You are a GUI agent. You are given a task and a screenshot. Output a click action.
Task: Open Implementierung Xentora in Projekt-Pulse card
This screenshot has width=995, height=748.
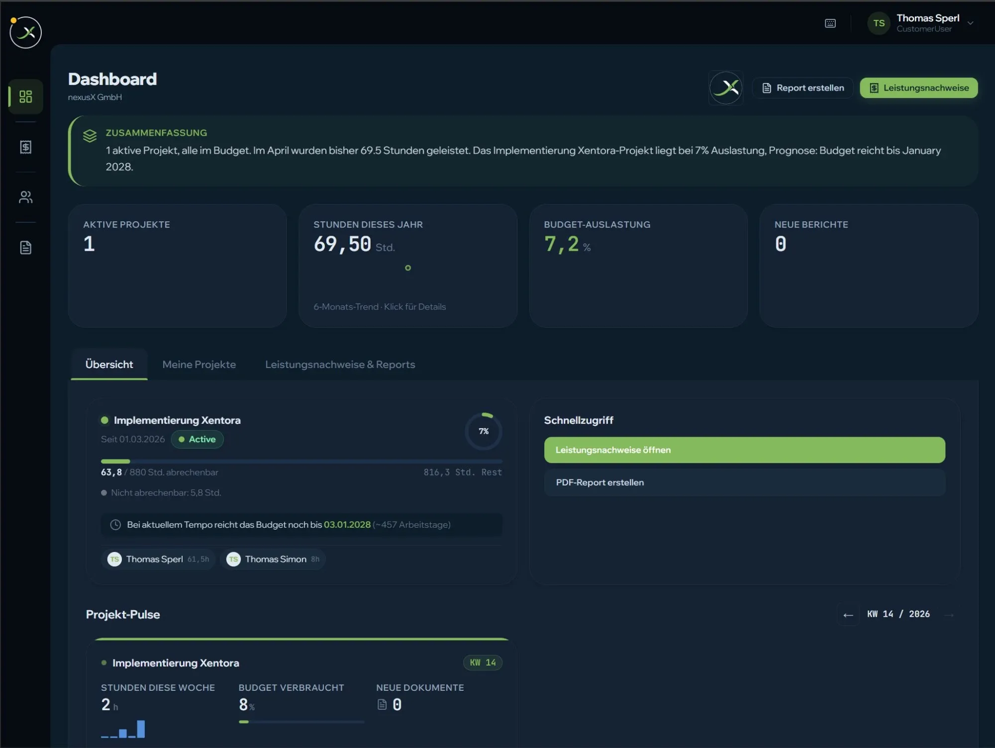click(x=176, y=663)
